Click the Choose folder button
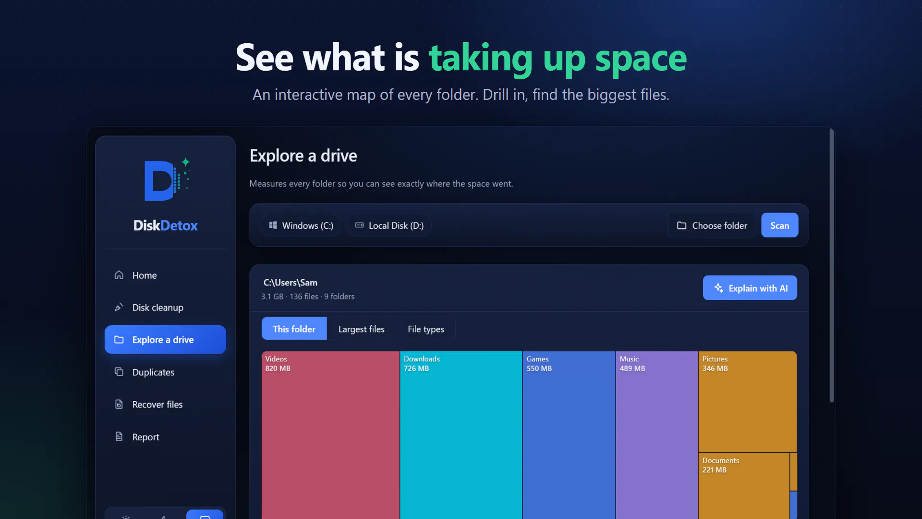Image resolution: width=922 pixels, height=519 pixels. tap(712, 225)
